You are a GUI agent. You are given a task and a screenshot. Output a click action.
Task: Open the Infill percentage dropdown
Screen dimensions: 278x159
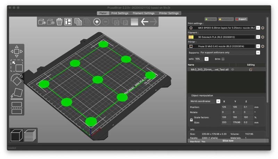206,59
